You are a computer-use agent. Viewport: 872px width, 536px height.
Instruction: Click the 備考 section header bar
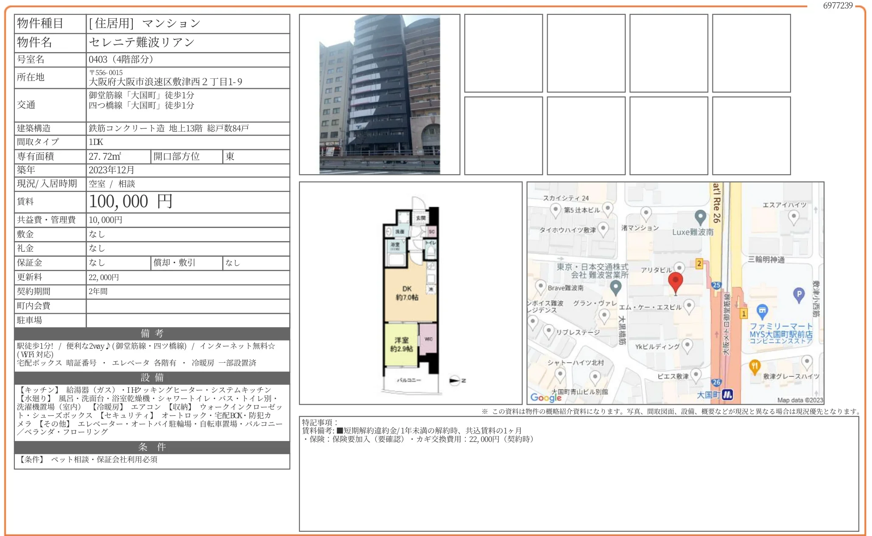point(152,333)
